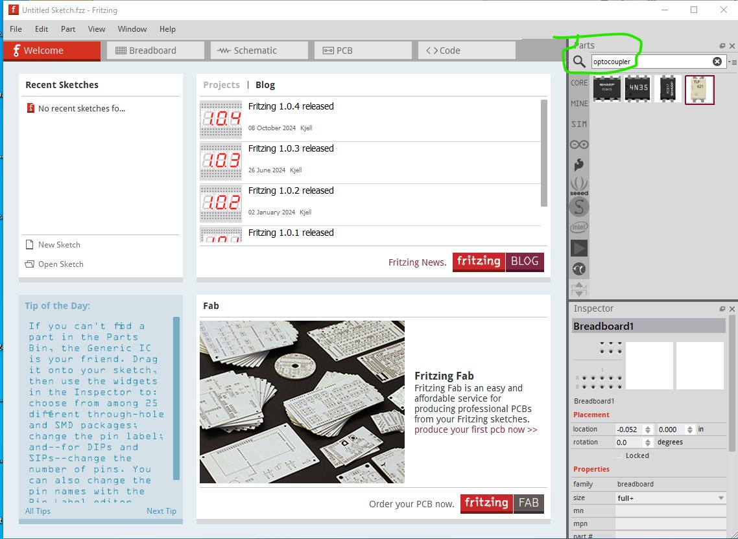Switch to the Code view tab

[x=466, y=51]
